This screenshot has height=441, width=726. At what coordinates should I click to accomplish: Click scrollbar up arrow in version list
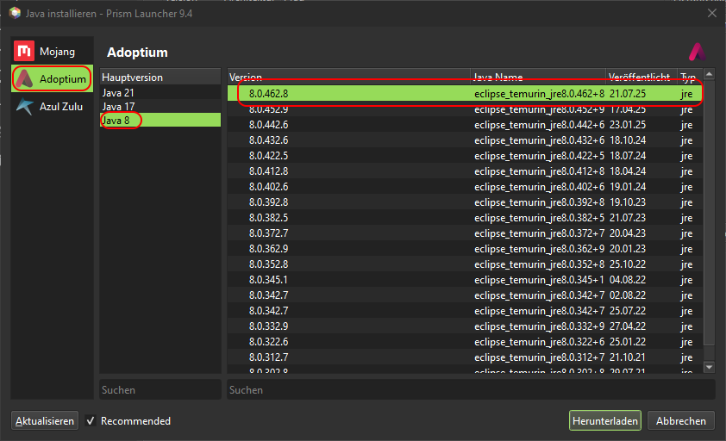(x=709, y=74)
